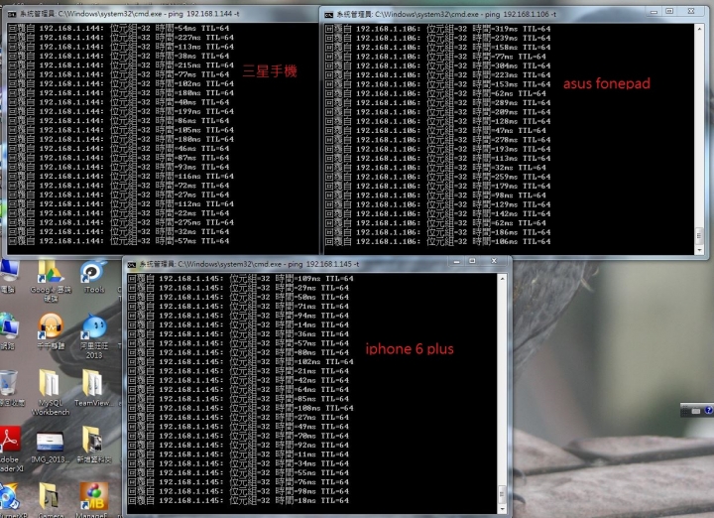The height and width of the screenshot is (518, 714).
Task: Click scroll-down arrow in the 192.168.1.106 window
Action: coord(699,250)
